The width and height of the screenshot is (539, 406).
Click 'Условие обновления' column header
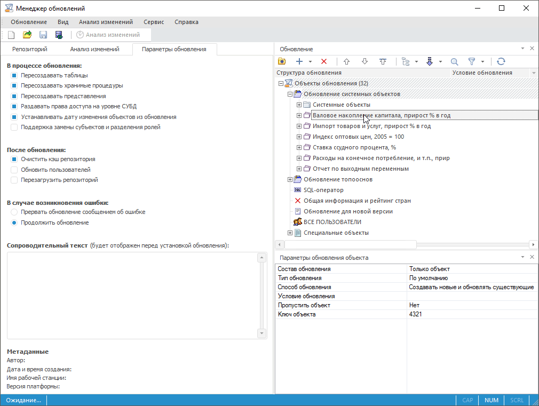(x=482, y=73)
